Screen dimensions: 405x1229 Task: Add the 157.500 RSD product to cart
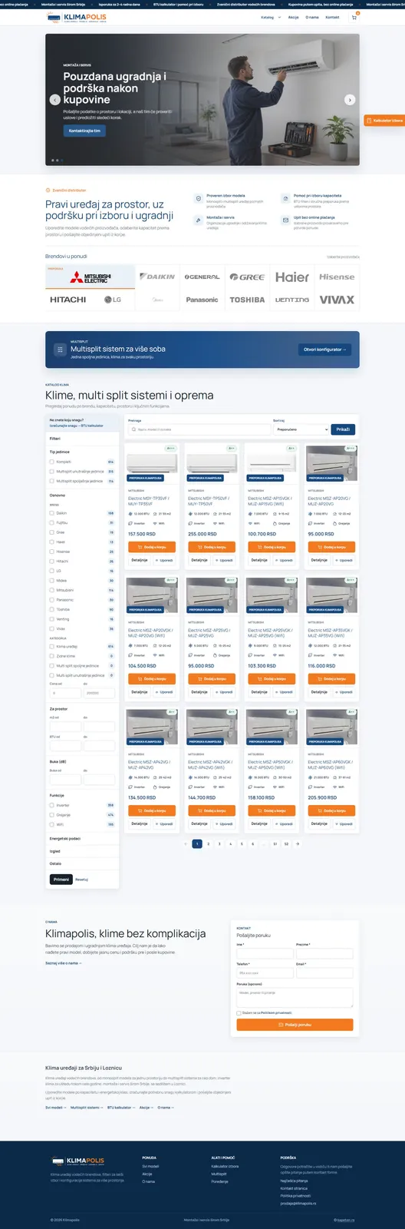point(152,547)
